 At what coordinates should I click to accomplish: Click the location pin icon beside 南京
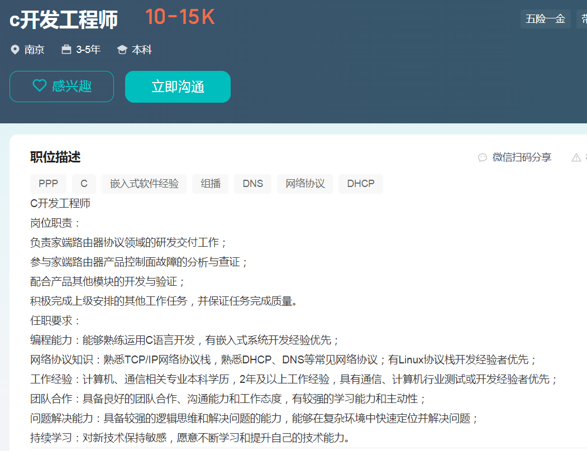pyautogui.click(x=15, y=50)
